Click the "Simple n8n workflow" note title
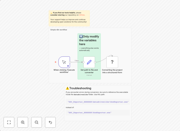 point(59,30)
